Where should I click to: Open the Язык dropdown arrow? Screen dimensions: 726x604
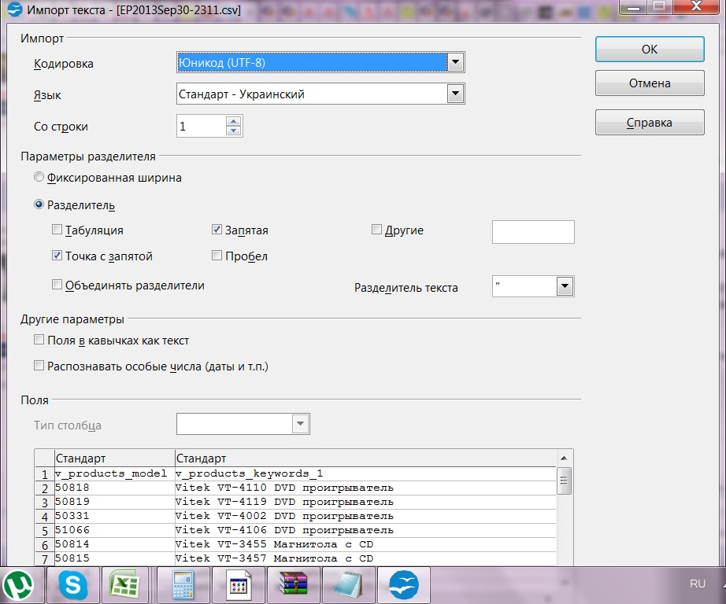456,94
